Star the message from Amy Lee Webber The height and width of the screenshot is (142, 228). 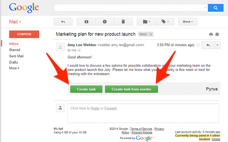coord(198,45)
